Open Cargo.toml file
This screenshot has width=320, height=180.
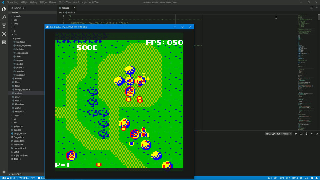[19, 141]
